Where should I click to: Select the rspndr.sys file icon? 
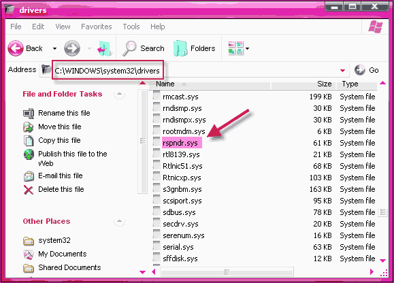point(157,143)
